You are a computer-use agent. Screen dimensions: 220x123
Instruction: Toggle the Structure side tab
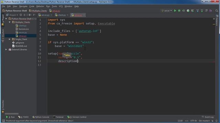[3, 36]
